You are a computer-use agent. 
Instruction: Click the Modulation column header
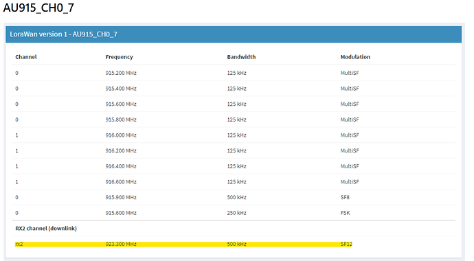(x=355, y=57)
